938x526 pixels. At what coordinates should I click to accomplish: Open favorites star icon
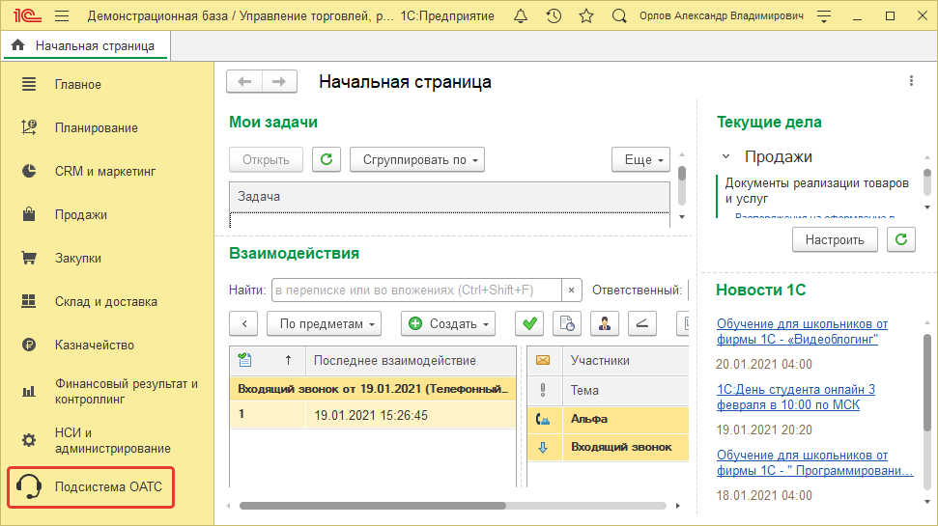pos(586,16)
